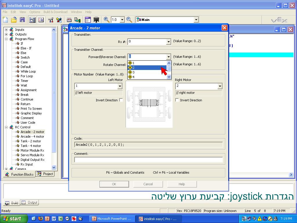Choose channel 4 in the dropdown list

(x=147, y=77)
